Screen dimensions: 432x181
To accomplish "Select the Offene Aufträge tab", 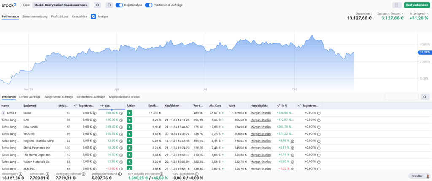I will click(x=30, y=97).
